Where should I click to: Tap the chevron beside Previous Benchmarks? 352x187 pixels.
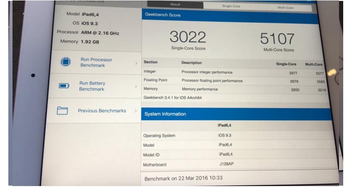135,111
